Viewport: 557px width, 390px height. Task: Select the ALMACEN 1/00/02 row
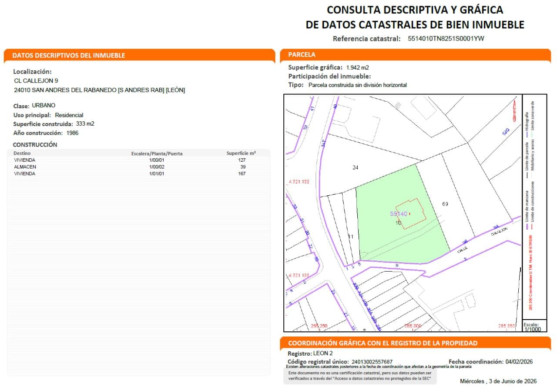(139, 167)
